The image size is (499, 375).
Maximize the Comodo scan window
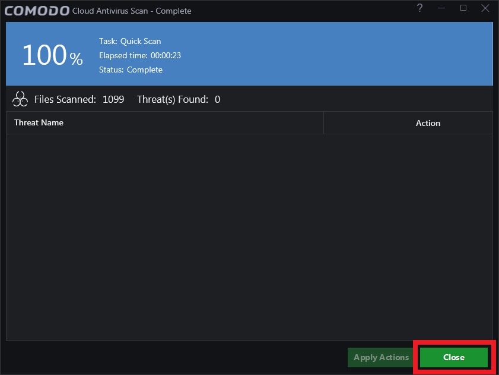(463, 8)
